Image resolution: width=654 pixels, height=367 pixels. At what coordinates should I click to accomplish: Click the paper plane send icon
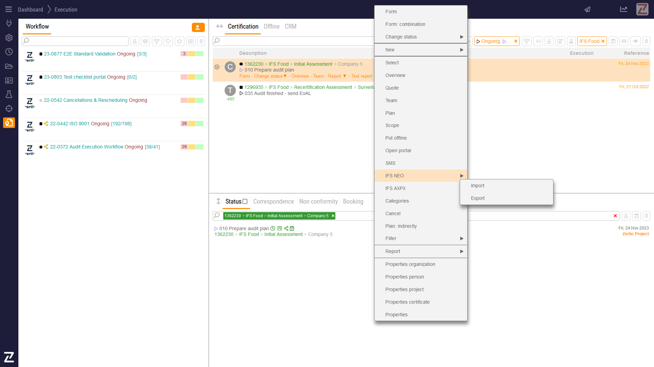pos(587,10)
